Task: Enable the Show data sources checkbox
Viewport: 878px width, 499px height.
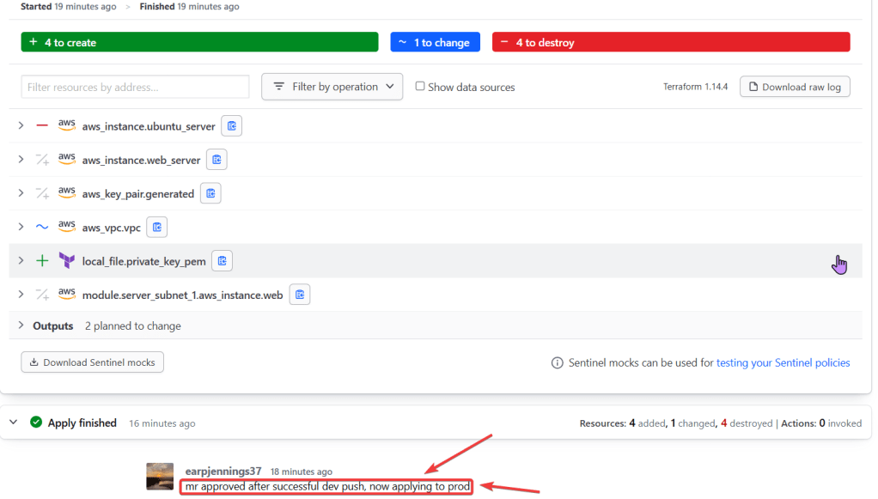Action: (420, 87)
